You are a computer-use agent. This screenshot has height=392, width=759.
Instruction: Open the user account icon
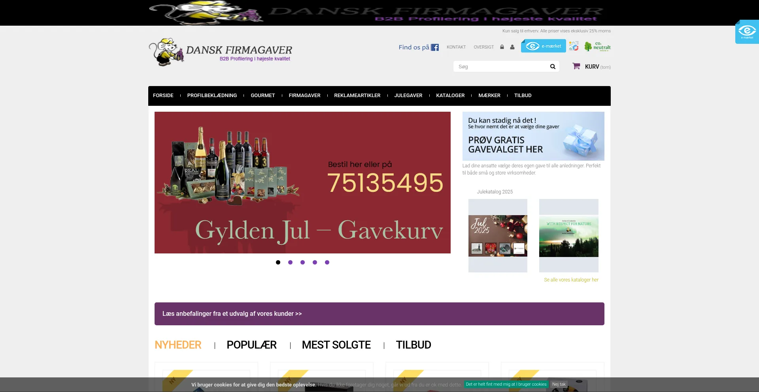point(512,47)
